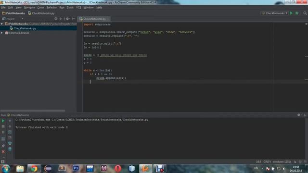Hide the Project tool window
The height and width of the screenshot is (173, 308).
74,19
